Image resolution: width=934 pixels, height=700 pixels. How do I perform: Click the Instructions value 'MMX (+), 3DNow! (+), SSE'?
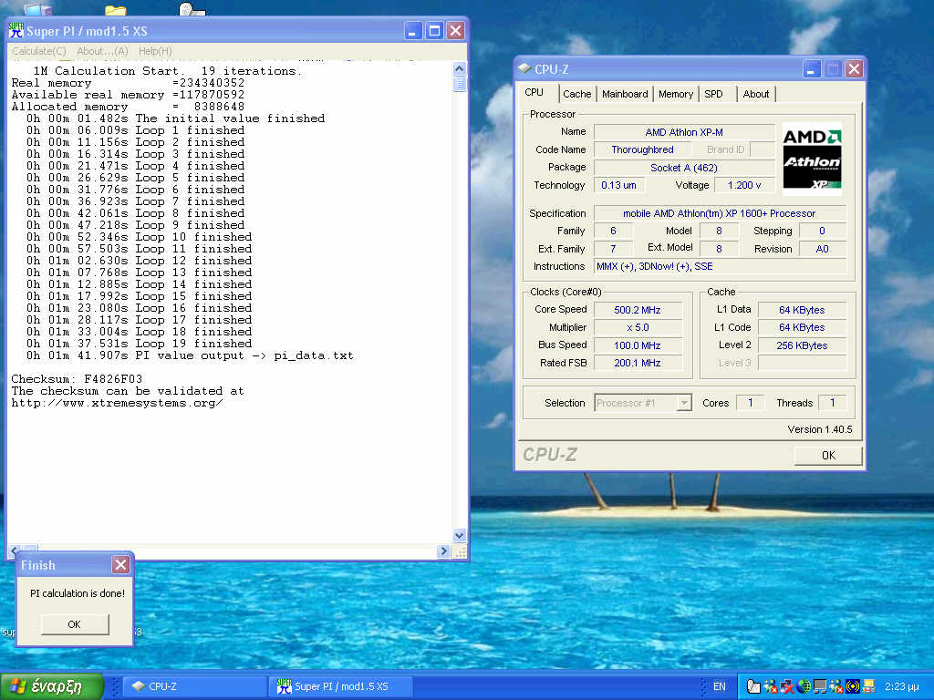[719, 266]
